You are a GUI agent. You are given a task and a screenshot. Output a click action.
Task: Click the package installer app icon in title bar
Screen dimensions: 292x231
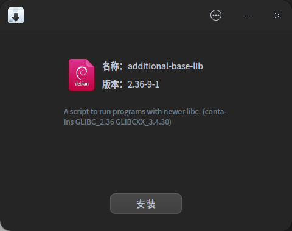(16, 15)
